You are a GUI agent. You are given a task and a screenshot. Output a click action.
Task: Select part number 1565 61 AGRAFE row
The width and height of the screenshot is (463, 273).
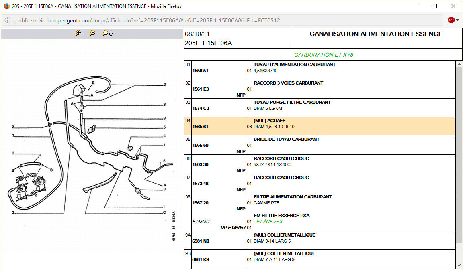coord(201,127)
